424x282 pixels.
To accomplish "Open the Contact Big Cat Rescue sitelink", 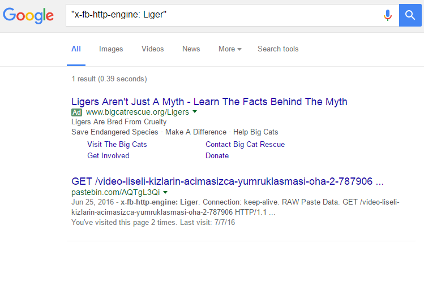I will (245, 144).
